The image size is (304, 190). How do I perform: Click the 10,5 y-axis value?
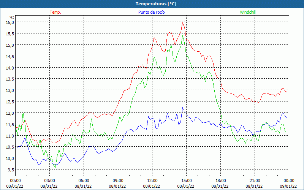tap(10, 147)
